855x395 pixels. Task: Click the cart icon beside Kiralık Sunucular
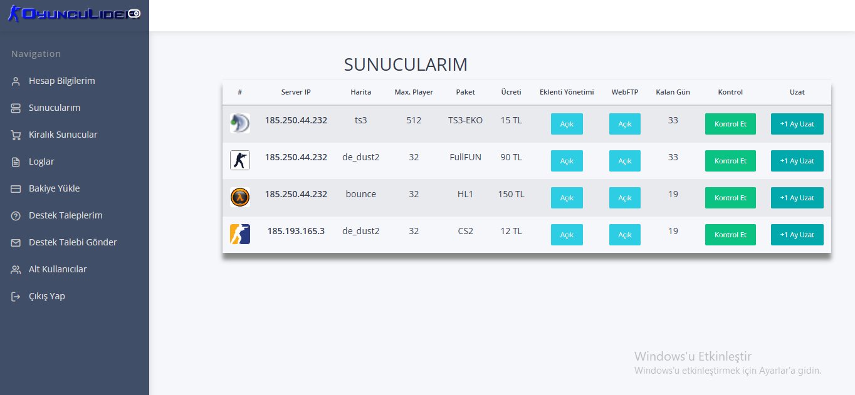coord(16,135)
